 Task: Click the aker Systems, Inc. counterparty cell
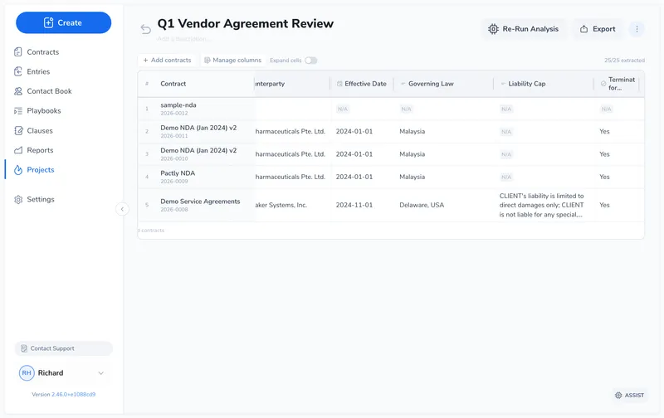tap(281, 205)
